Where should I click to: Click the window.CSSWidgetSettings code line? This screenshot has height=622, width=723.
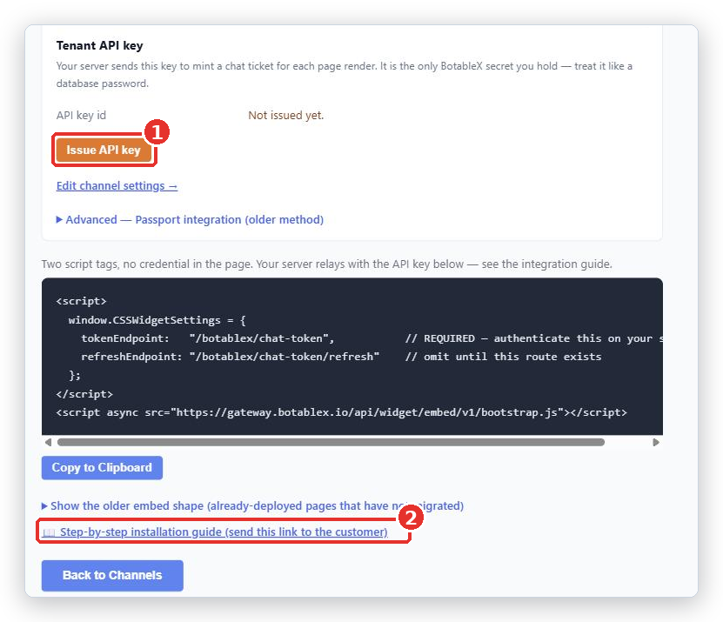(157, 320)
